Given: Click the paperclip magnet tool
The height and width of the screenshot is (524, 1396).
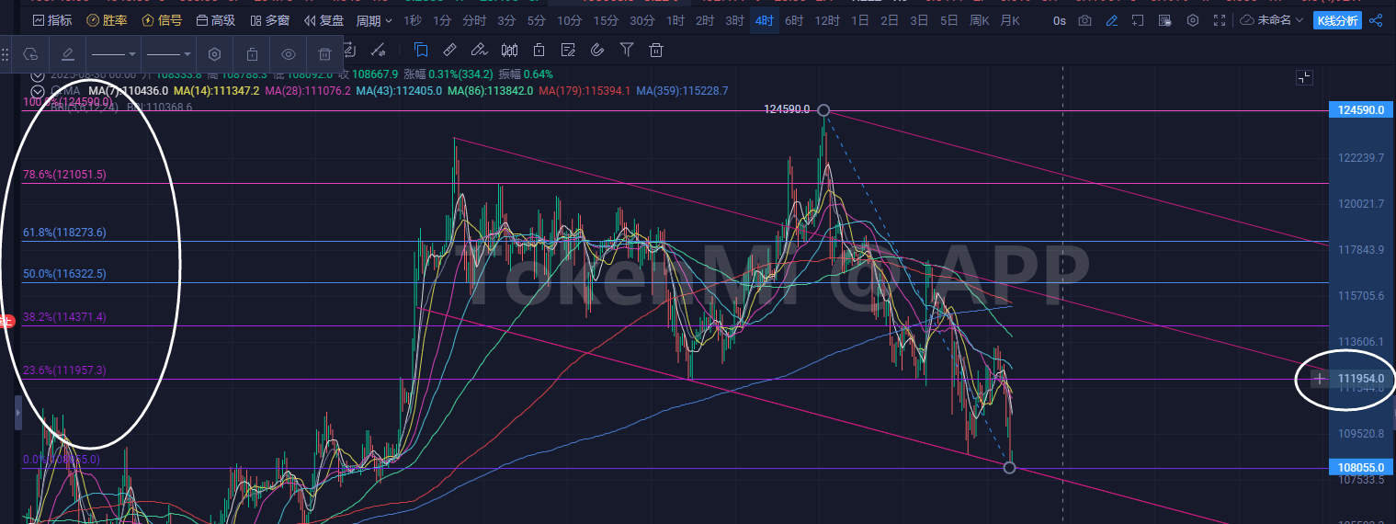Looking at the screenshot, I should click(597, 50).
